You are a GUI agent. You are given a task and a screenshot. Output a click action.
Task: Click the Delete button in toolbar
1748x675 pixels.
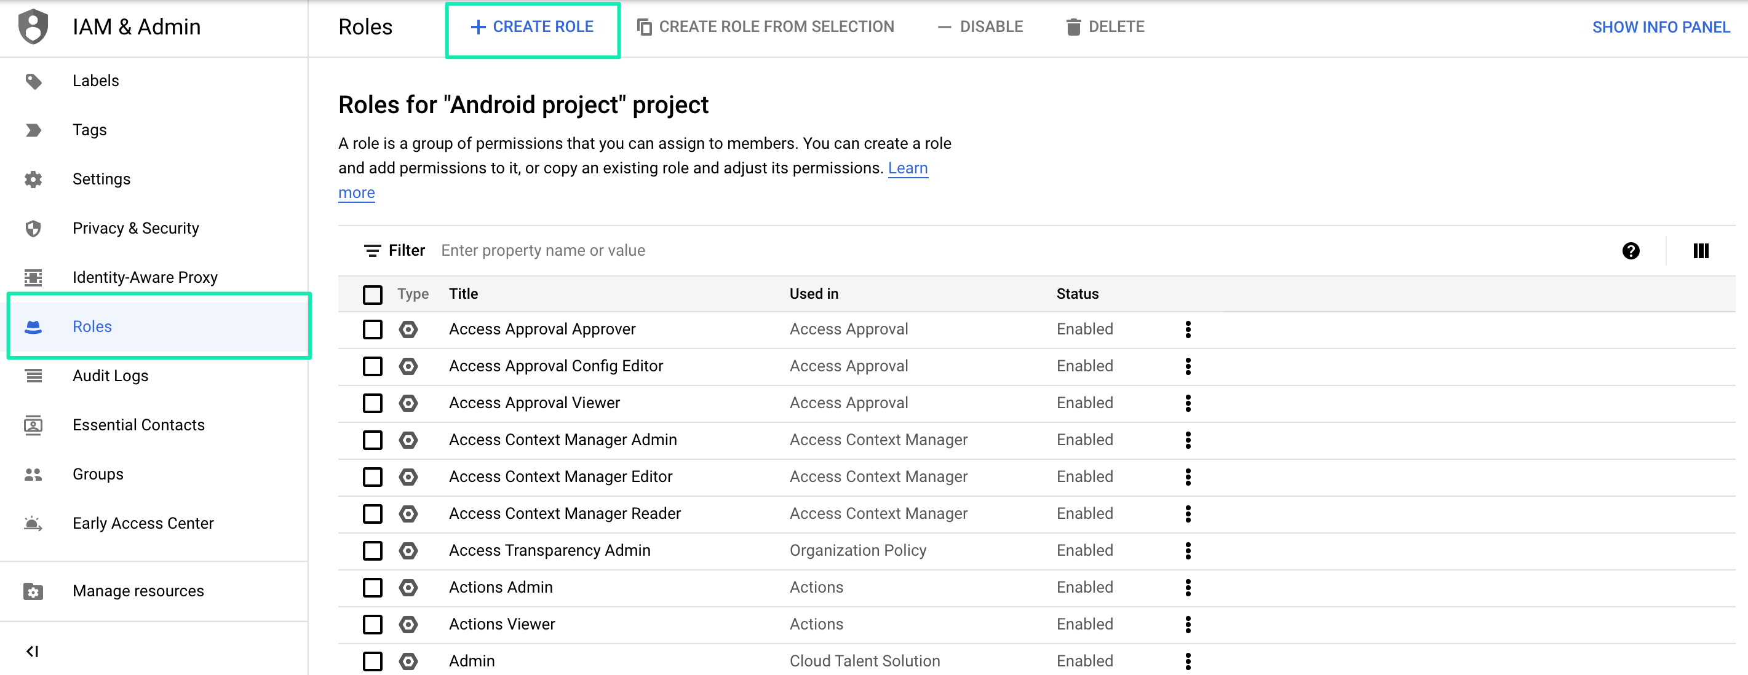tap(1105, 27)
